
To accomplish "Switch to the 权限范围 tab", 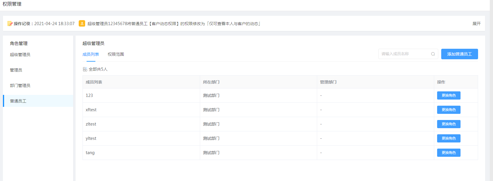I will pos(116,54).
